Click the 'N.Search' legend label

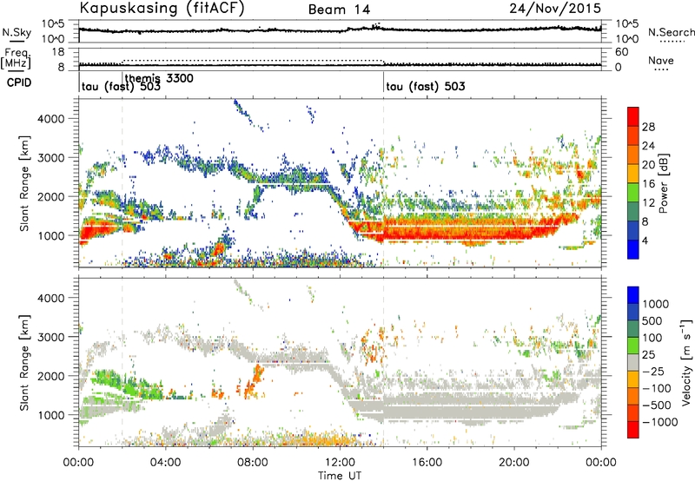pos(672,32)
